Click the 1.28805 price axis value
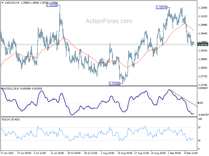Viewport: 209px width, 156px height. (x=203, y=59)
